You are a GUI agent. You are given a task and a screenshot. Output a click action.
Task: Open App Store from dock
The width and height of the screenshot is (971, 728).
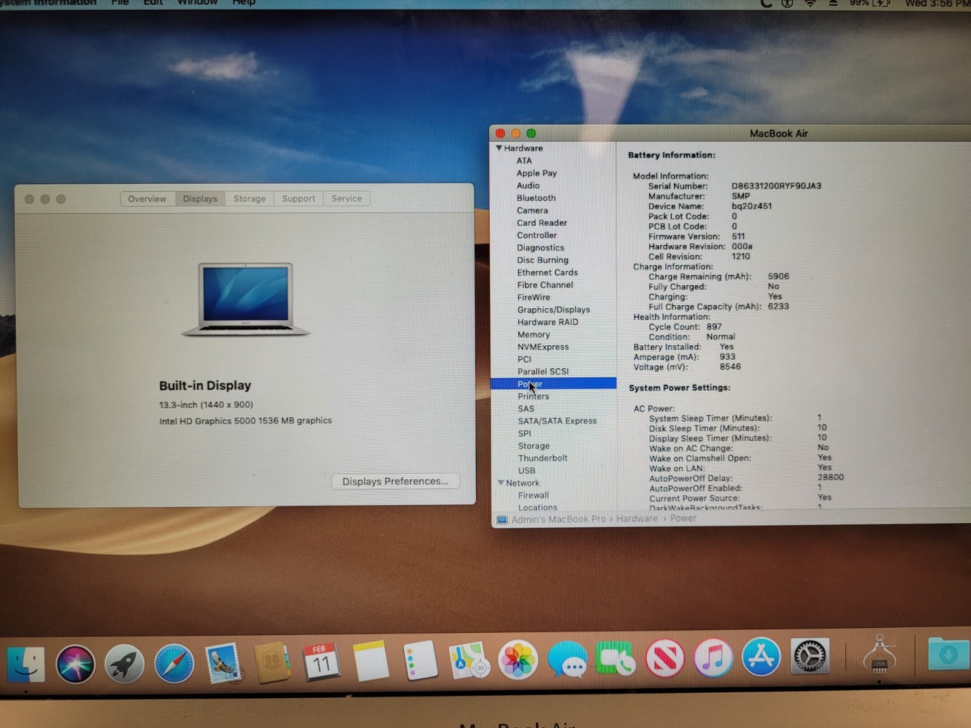[761, 657]
